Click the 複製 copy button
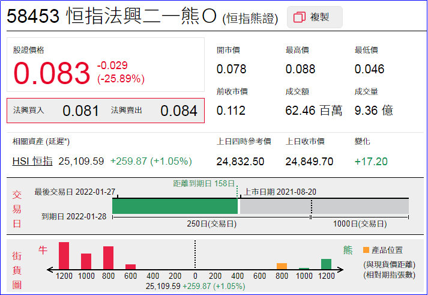428x295 pixels. point(315,17)
